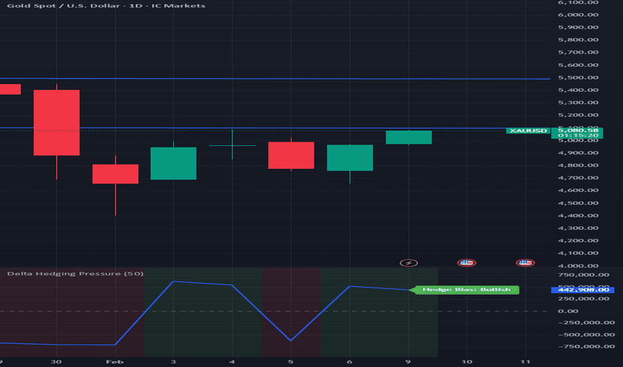Click the doji candle on Feb 4
Viewport: 623px width, 367px height.
pyautogui.click(x=233, y=145)
